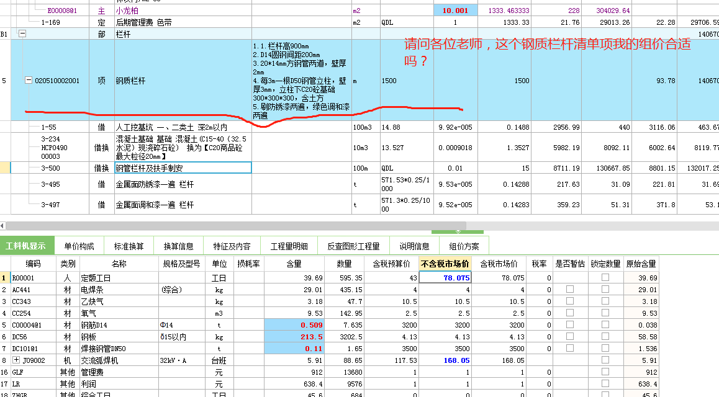
Task: Collapse the B1 栏杆 section tree node
Action: [22, 34]
